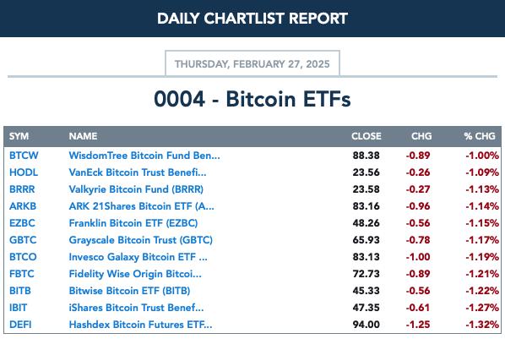Viewport: 505px width, 339px height.
Task: Click Valkyrie Bitcoin Fund (BRRR) link
Action: pyautogui.click(x=136, y=189)
